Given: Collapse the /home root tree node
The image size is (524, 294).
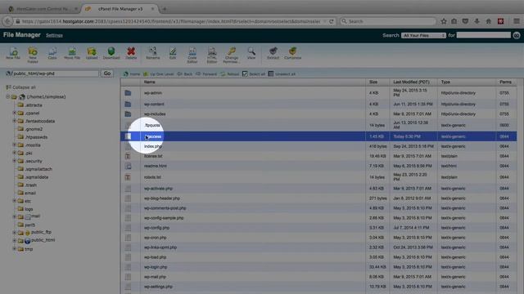Looking at the screenshot, I should pos(7,96).
